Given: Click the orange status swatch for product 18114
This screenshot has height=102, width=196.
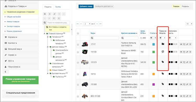Looking at the screenshot, I should (x=153, y=74).
